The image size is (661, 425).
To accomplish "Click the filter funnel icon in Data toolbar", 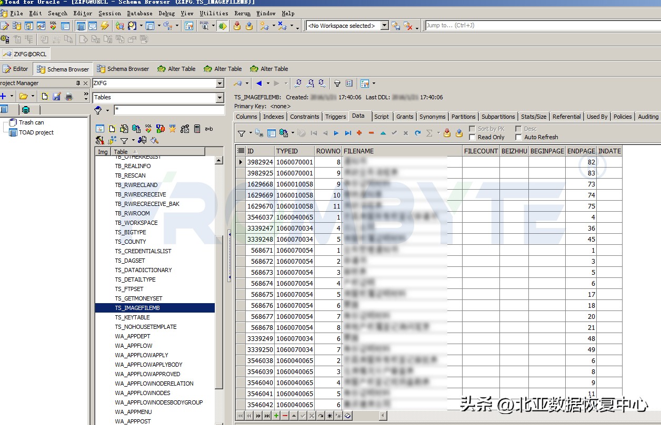I will click(x=241, y=133).
